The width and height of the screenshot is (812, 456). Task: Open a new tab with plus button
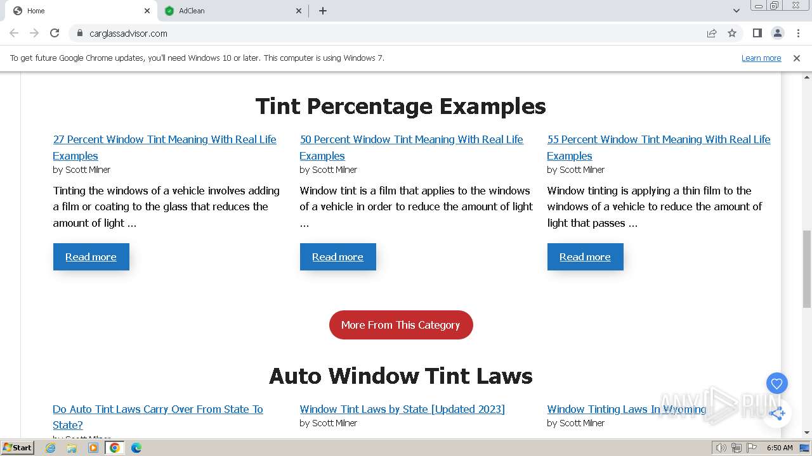pos(323,11)
